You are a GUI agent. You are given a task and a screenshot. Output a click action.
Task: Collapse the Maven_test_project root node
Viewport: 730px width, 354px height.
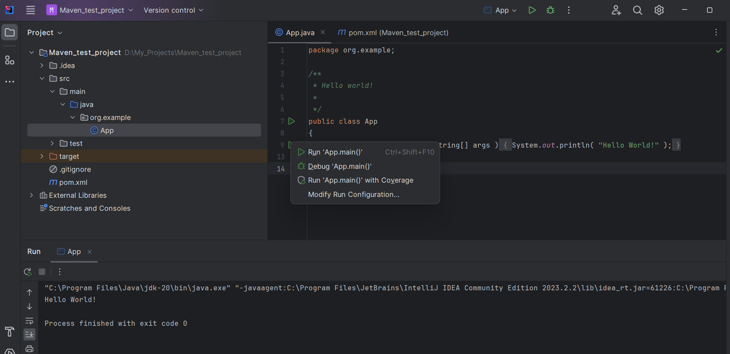point(31,52)
